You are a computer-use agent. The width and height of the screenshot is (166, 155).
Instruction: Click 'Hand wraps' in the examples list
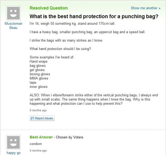pyautogui.click(x=39, y=62)
